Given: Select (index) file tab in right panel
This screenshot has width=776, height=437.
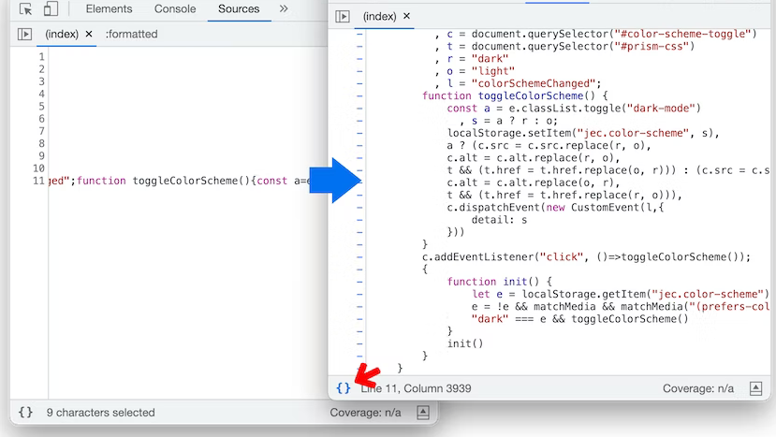Looking at the screenshot, I should [378, 16].
